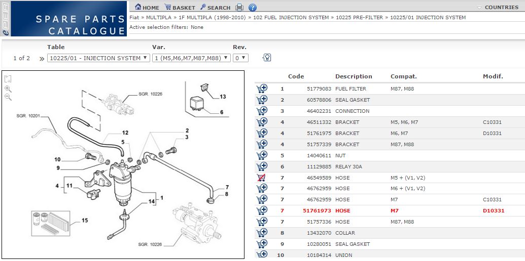Viewport: 525px width, 261px height.
Task: Add RELAY 30A 11129885 to basket
Action: point(262,166)
